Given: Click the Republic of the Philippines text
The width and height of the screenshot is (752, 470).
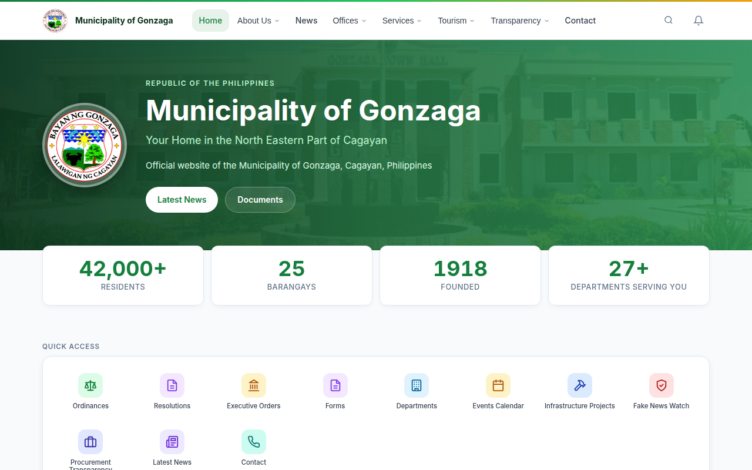Looking at the screenshot, I should click(210, 83).
